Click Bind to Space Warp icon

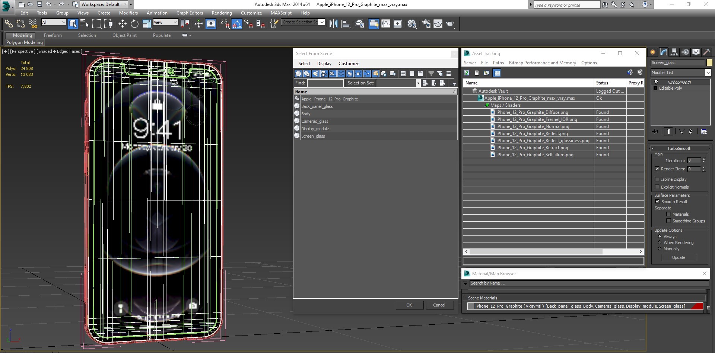(33, 24)
